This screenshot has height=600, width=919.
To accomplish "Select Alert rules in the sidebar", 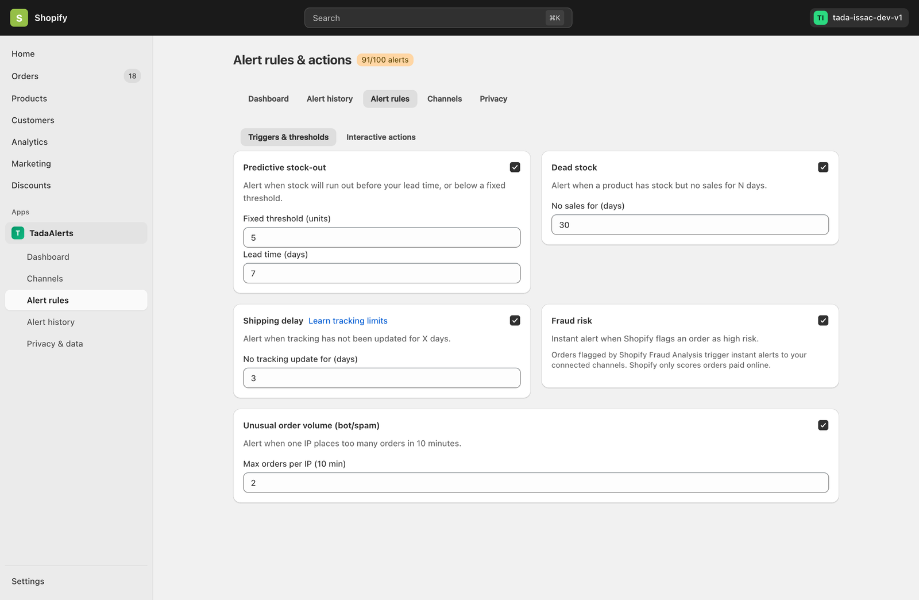I will [76, 300].
